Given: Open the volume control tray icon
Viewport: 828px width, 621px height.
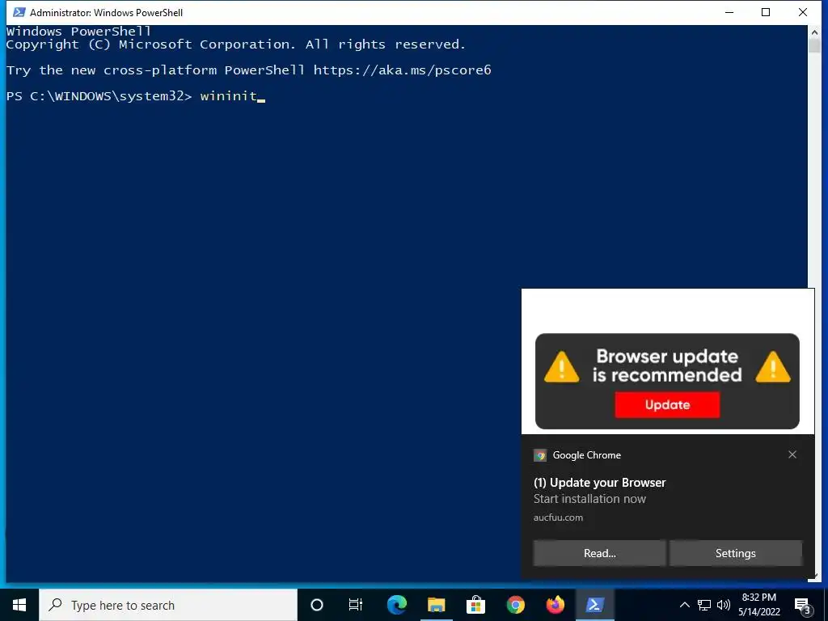Looking at the screenshot, I should [724, 605].
